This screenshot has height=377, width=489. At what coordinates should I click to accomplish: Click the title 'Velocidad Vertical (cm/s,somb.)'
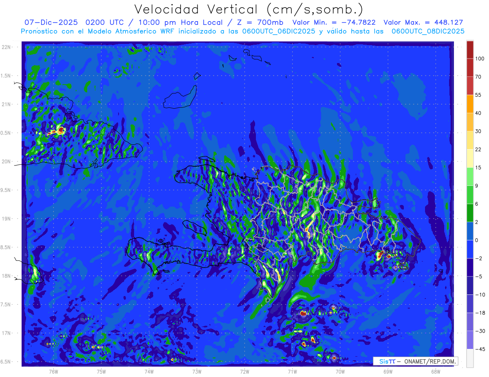point(249,9)
